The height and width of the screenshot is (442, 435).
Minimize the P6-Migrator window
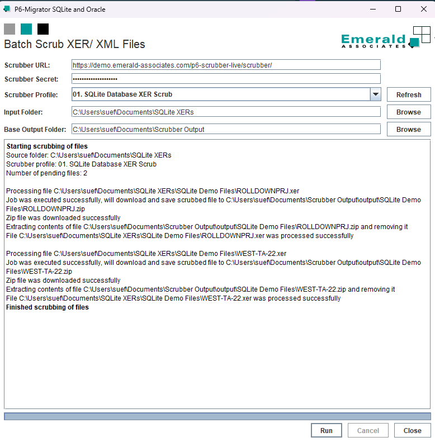click(x=373, y=9)
